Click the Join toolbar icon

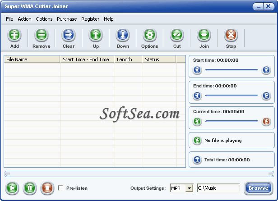pos(204,35)
